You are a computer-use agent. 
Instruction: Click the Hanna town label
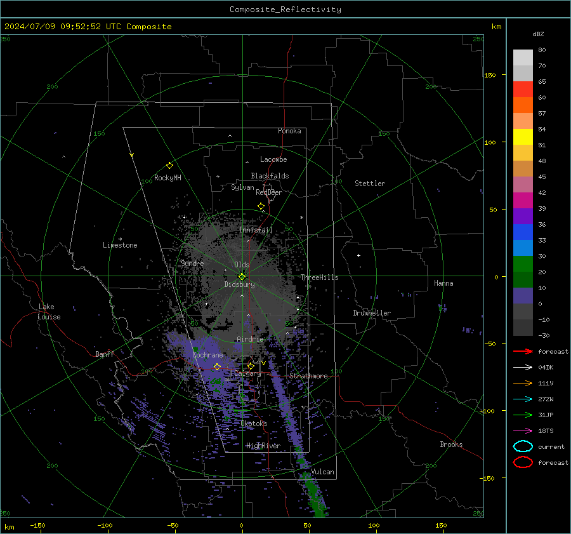tap(443, 283)
